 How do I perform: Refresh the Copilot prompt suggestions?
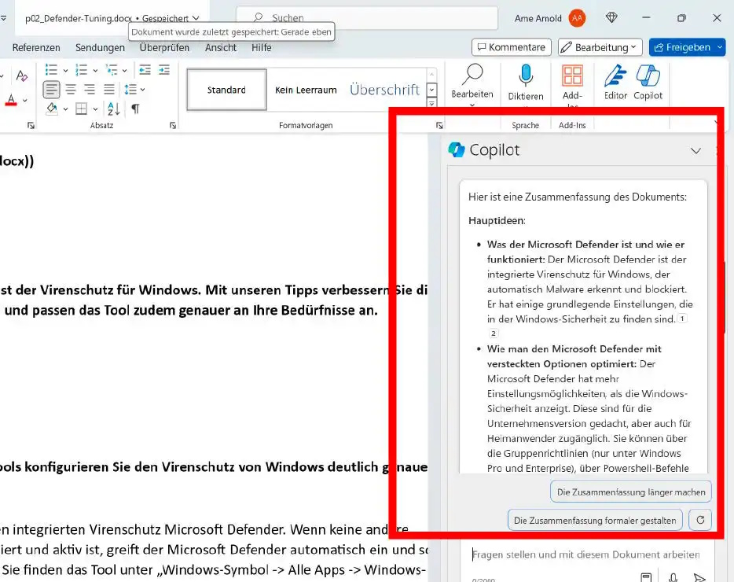click(x=699, y=520)
